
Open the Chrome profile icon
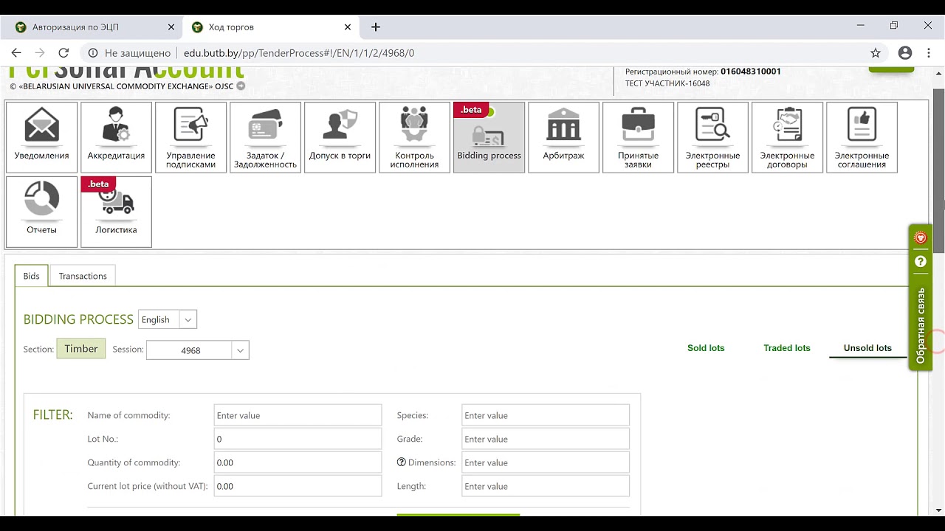[x=905, y=53]
